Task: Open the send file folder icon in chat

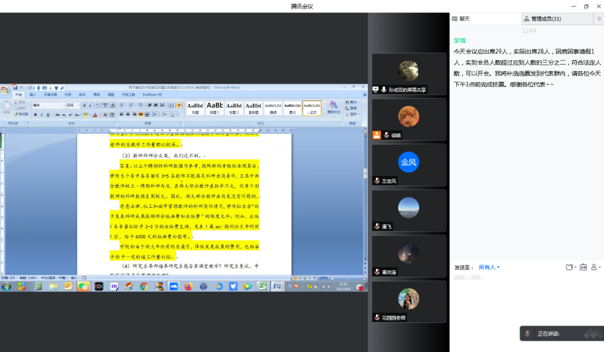Action: (568, 267)
